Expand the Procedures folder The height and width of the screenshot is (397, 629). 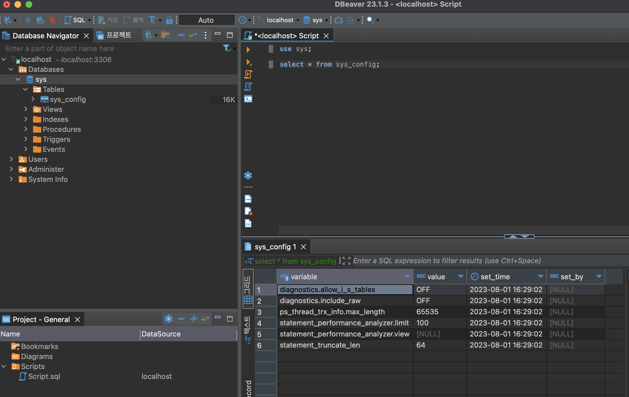click(x=26, y=129)
